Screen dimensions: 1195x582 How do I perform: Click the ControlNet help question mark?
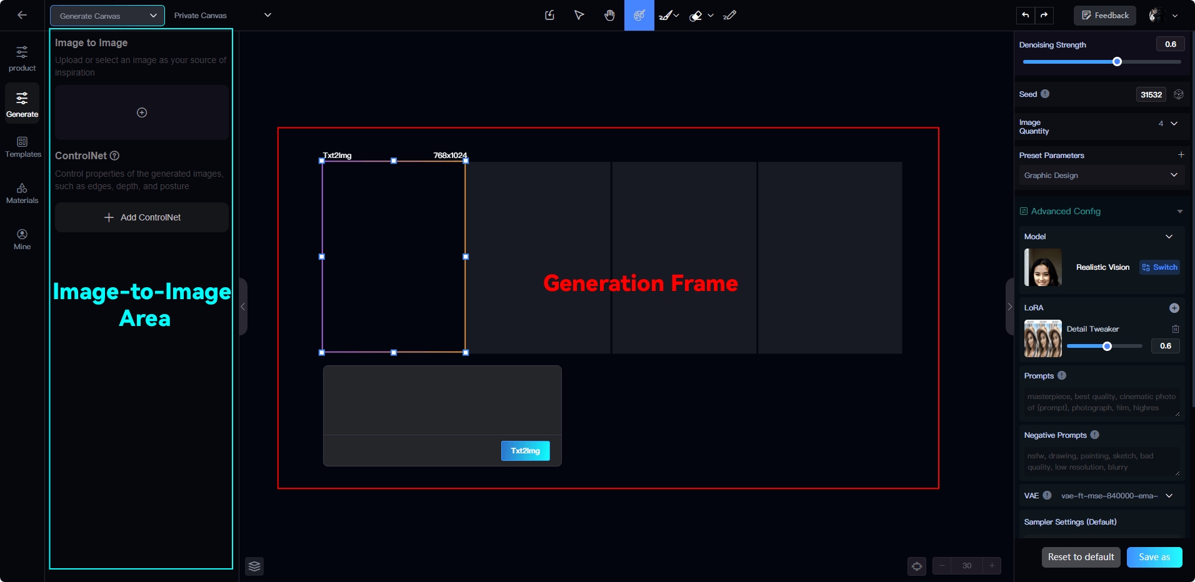114,155
